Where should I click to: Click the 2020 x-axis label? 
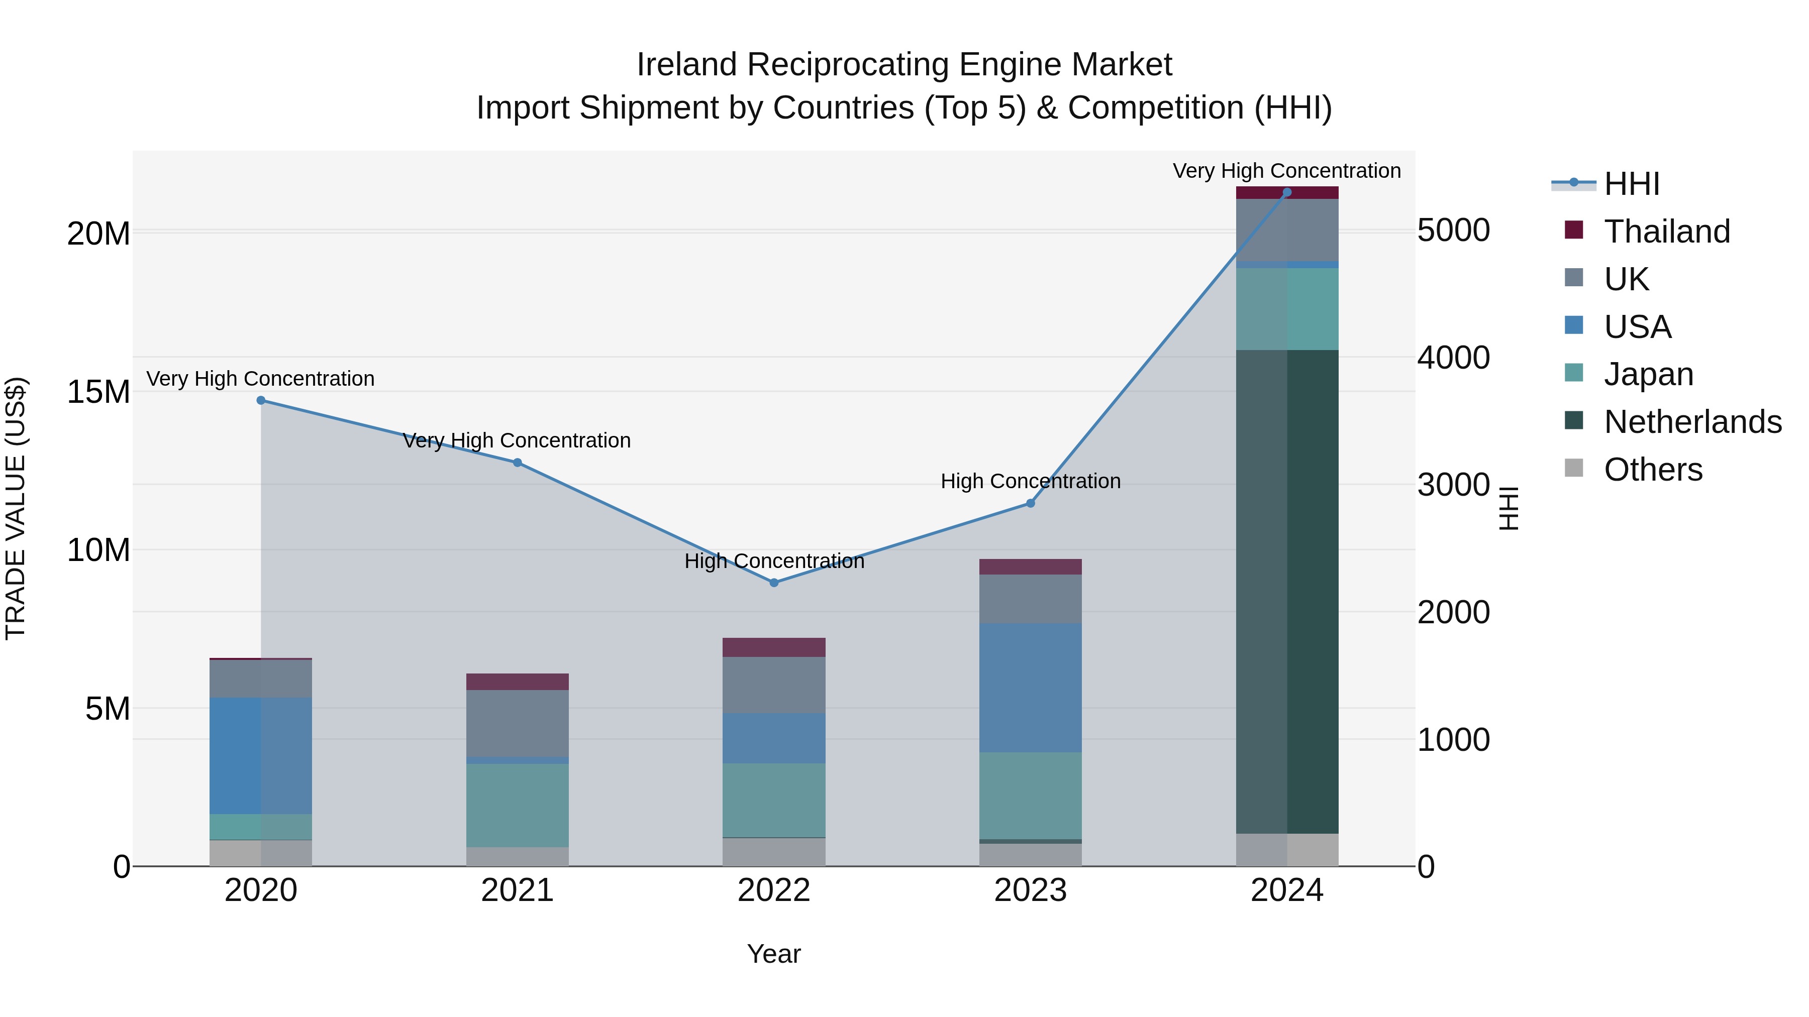point(260,890)
